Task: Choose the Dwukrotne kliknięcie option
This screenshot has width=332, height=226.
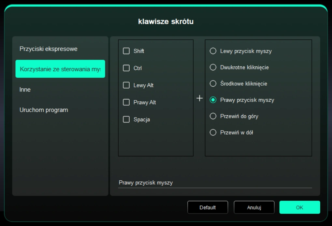Action: pos(213,67)
